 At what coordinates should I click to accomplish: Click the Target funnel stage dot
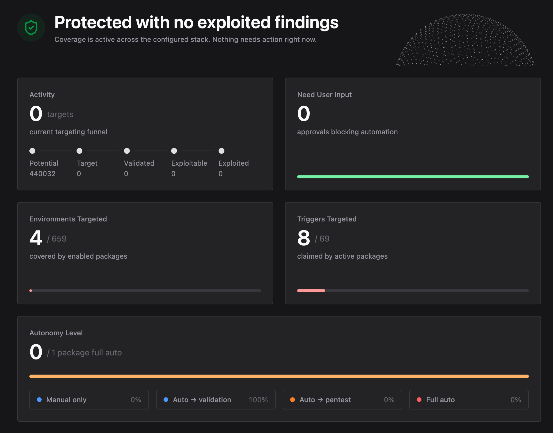79,151
